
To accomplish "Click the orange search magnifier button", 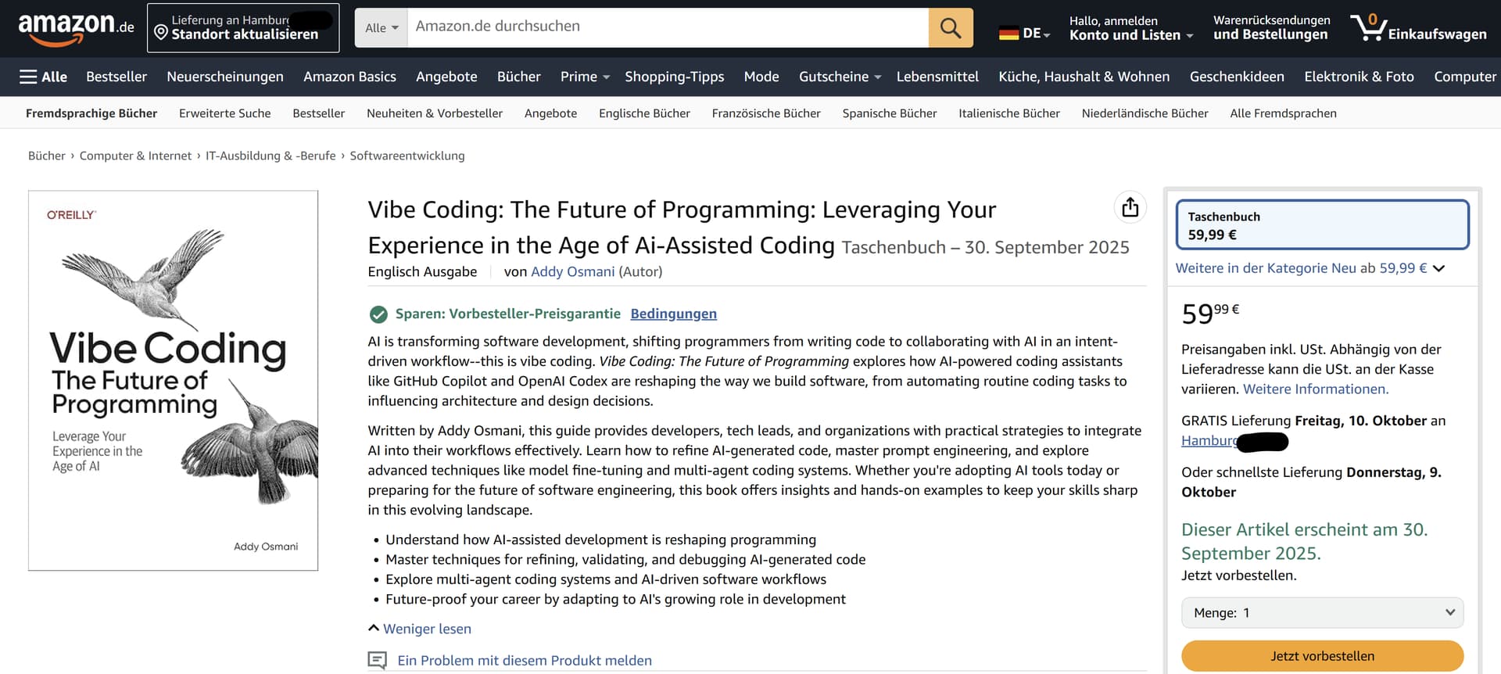I will [951, 27].
